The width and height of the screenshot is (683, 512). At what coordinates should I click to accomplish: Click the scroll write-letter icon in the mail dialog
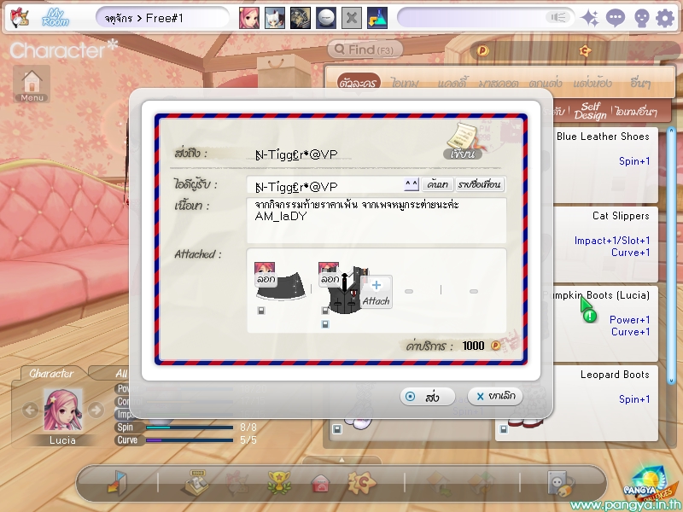pos(464,142)
